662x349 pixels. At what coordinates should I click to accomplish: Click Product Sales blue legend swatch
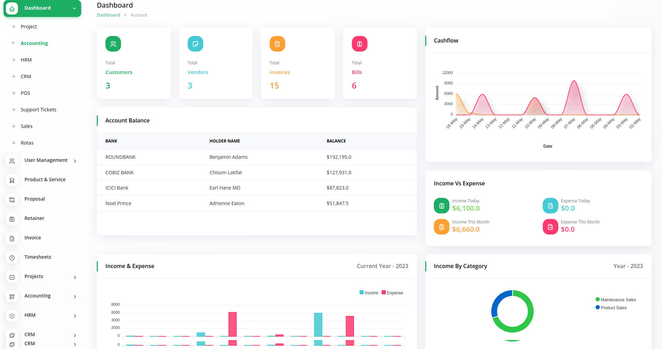pos(597,307)
